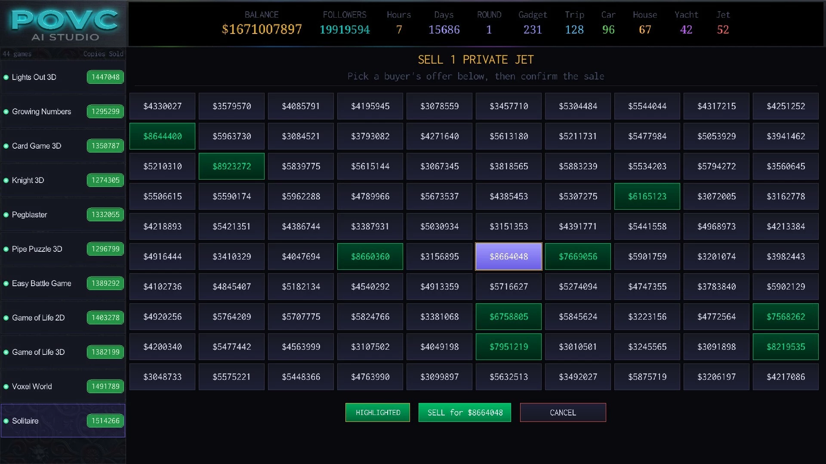Click the green status dot beside Solitaire
The height and width of the screenshot is (464, 826).
point(6,421)
